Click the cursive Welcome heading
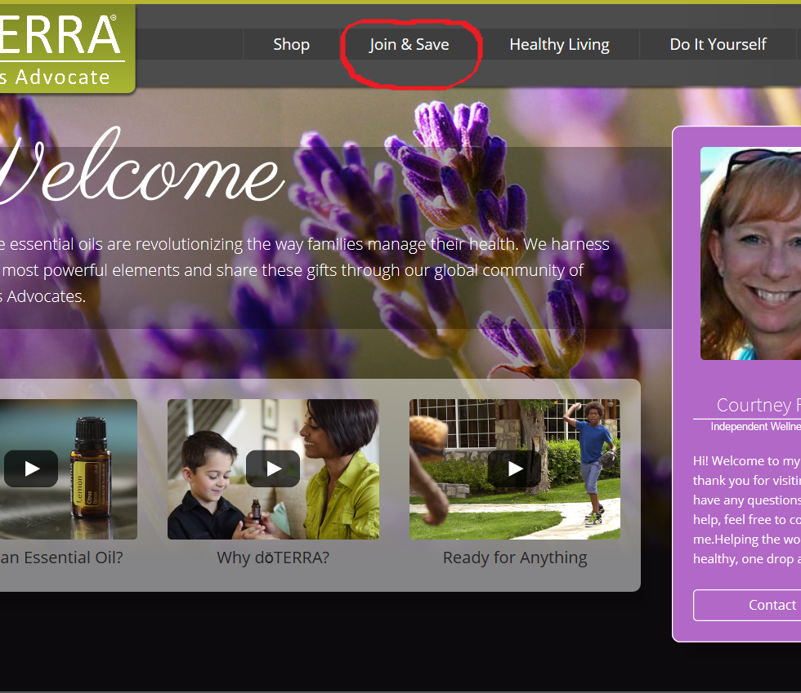 coord(139,173)
